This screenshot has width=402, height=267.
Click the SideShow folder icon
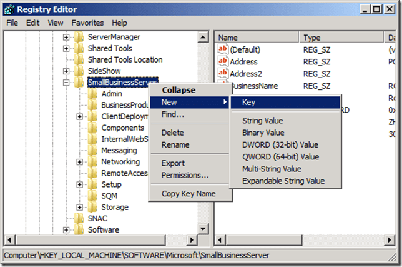point(79,71)
